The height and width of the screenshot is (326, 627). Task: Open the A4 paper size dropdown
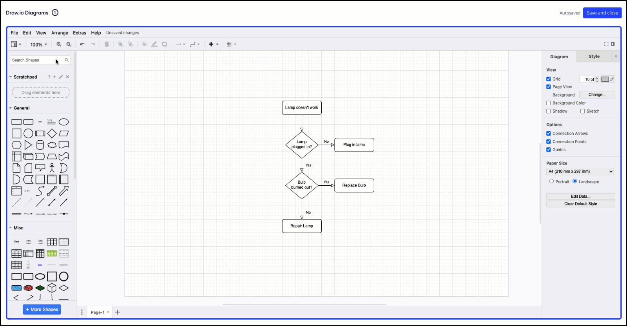580,172
